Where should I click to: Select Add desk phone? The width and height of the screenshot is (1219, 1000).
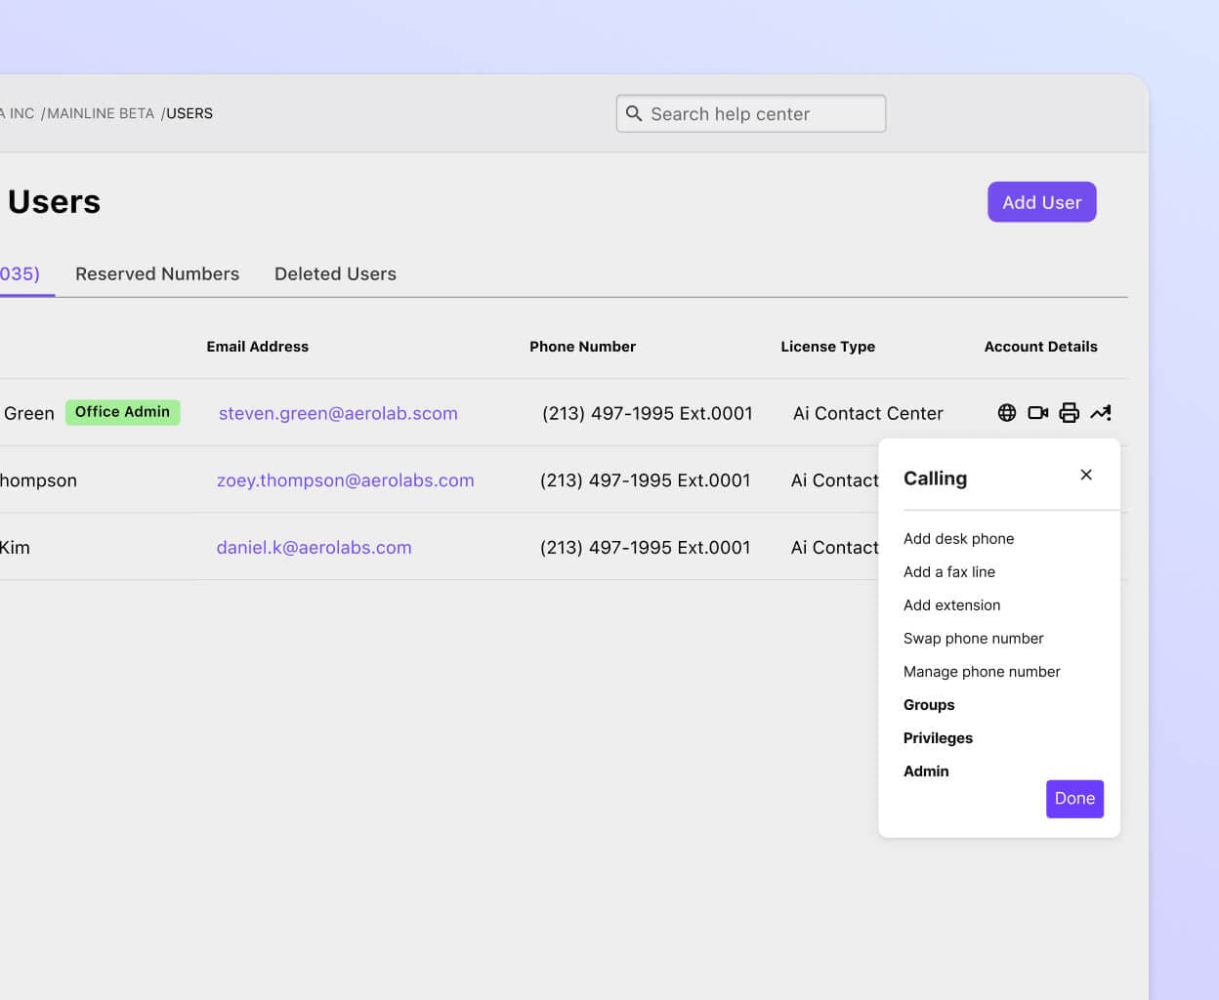(959, 538)
